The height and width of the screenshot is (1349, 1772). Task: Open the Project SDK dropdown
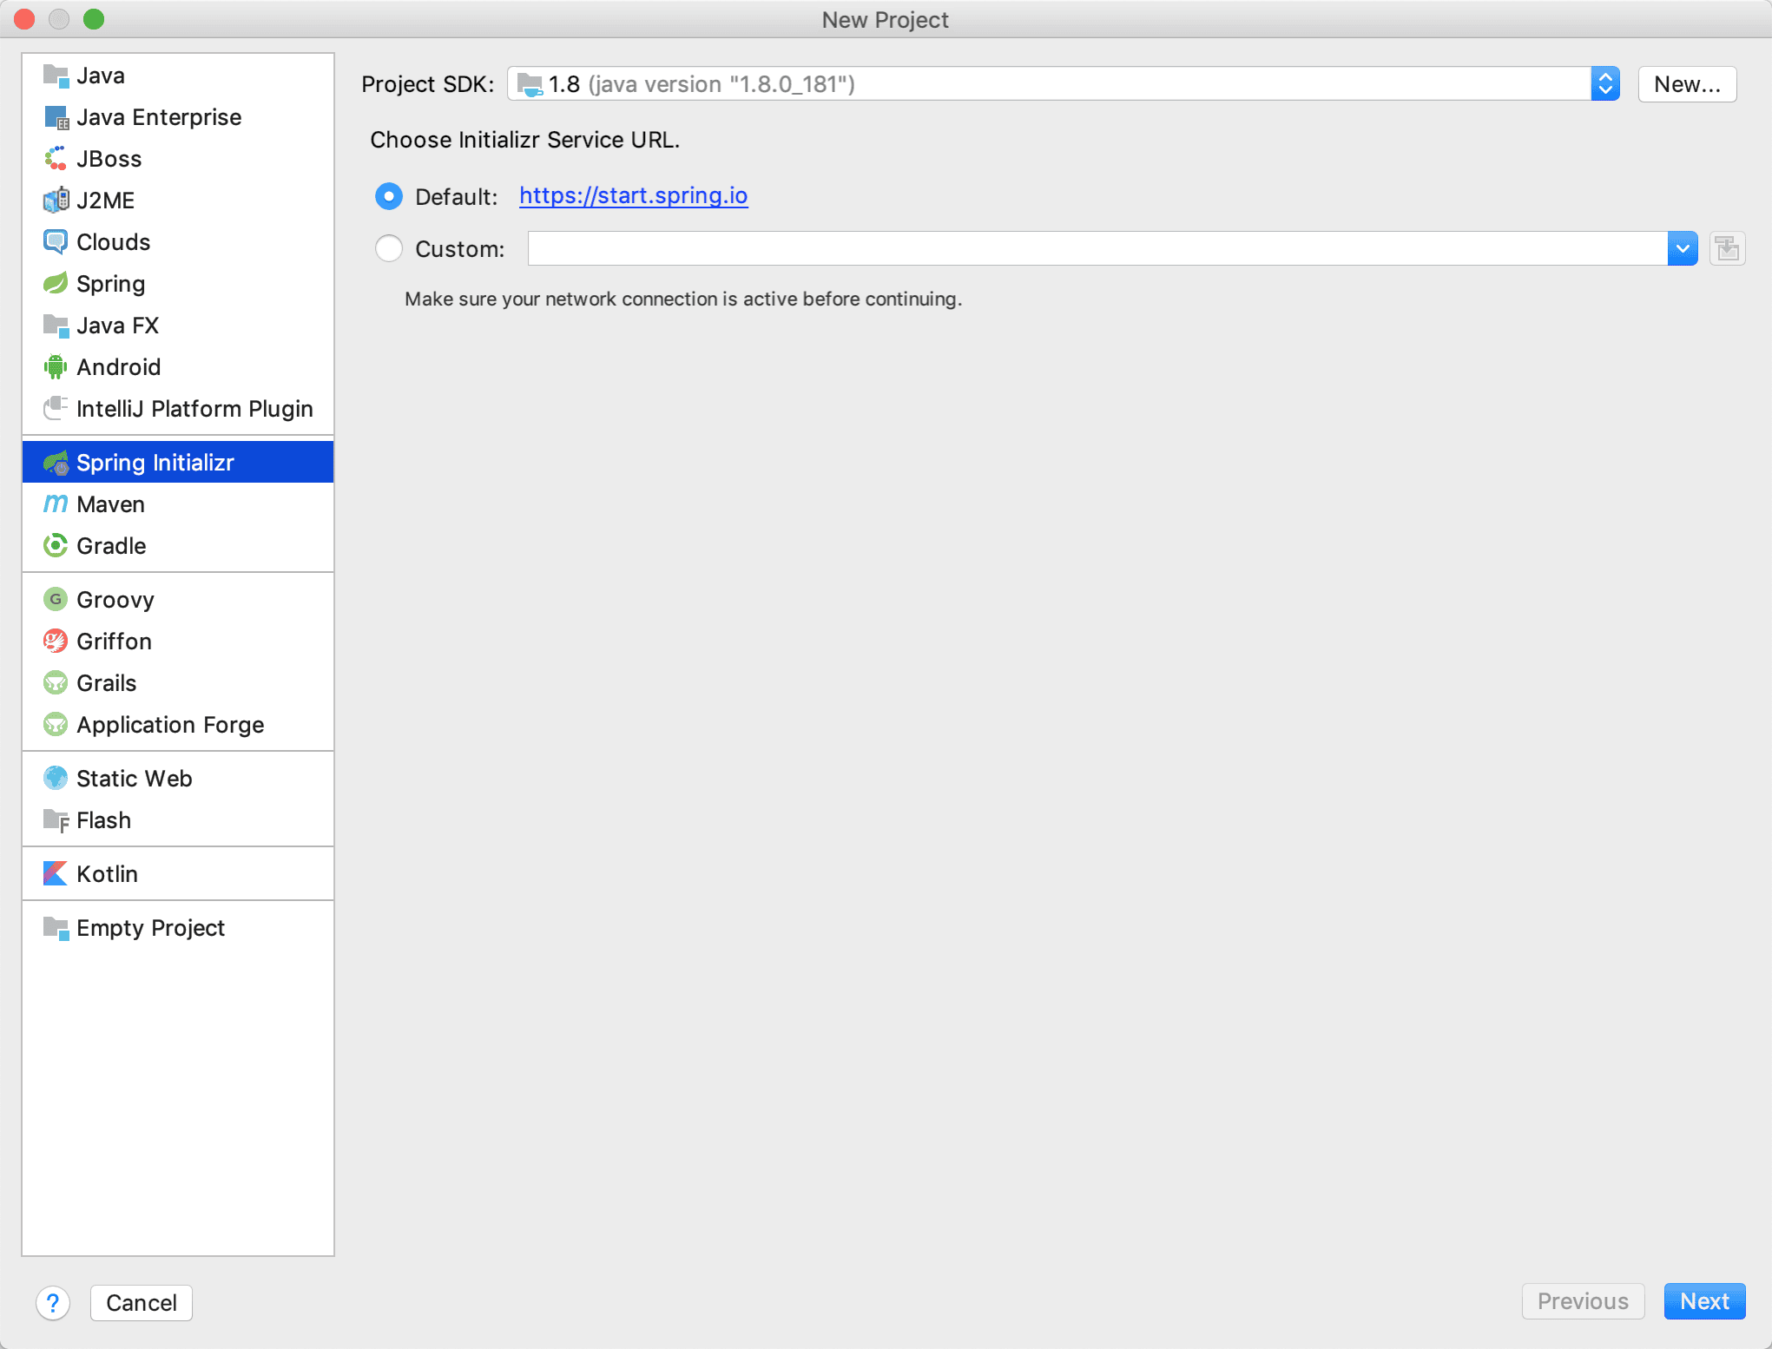coord(1604,84)
